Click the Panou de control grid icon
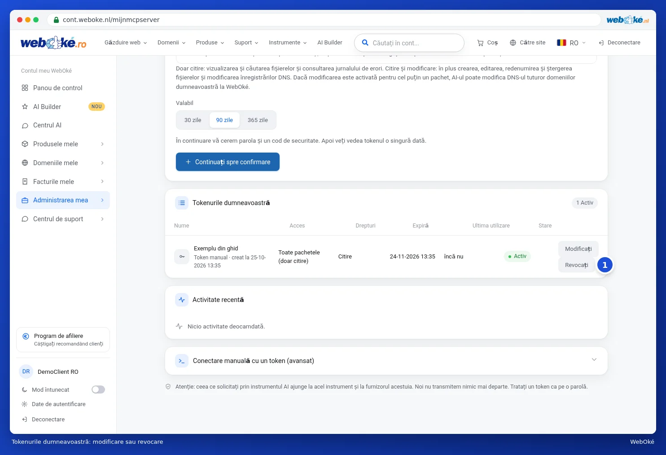Screen dimensions: 666x455 click(25, 88)
